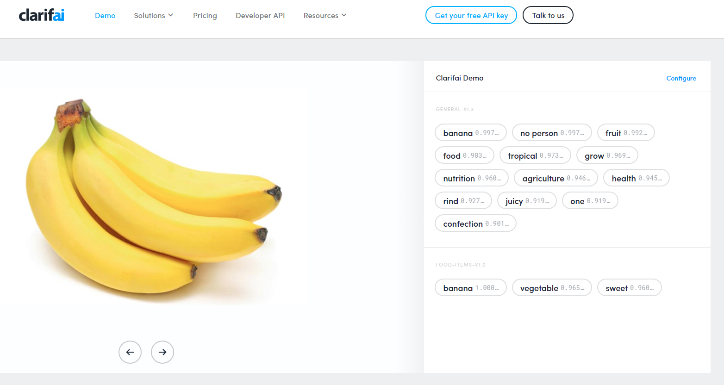Choose the 'confection' tag

475,224
